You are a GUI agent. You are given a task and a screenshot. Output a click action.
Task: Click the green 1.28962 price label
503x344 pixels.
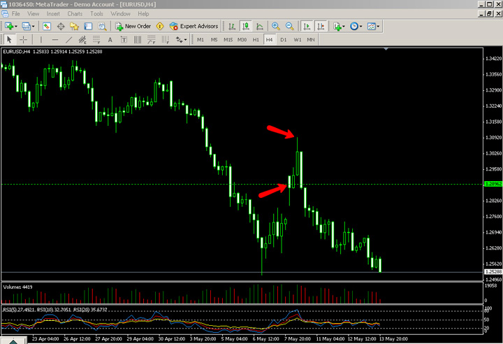pos(493,184)
